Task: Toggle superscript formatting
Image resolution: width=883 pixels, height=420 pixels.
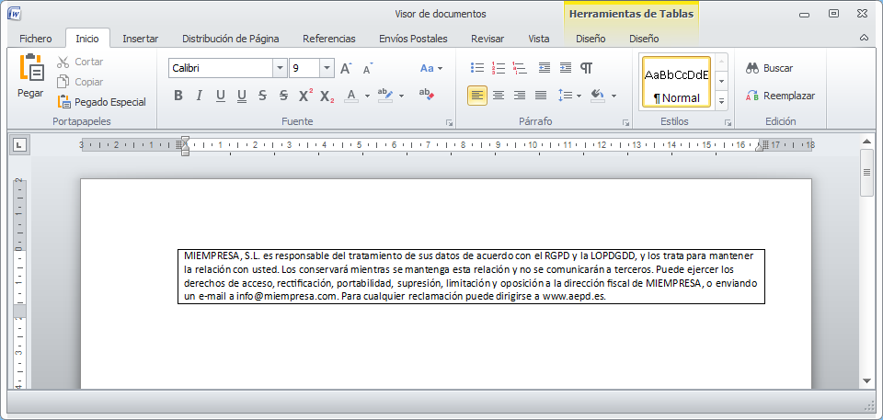Action: (305, 96)
